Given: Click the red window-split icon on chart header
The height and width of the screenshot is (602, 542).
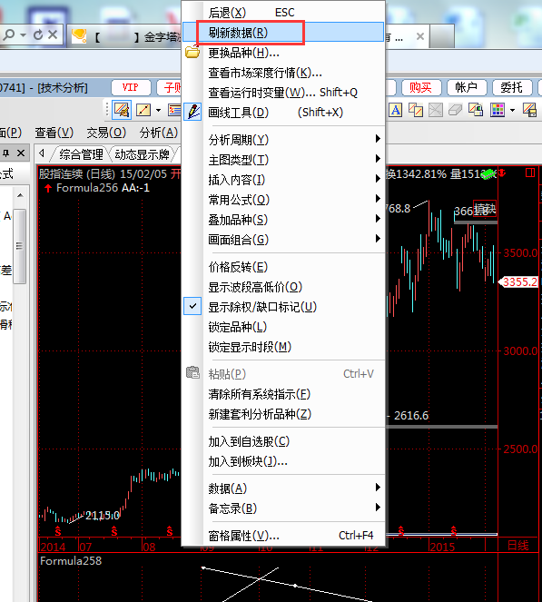Looking at the screenshot, I should coord(530,173).
